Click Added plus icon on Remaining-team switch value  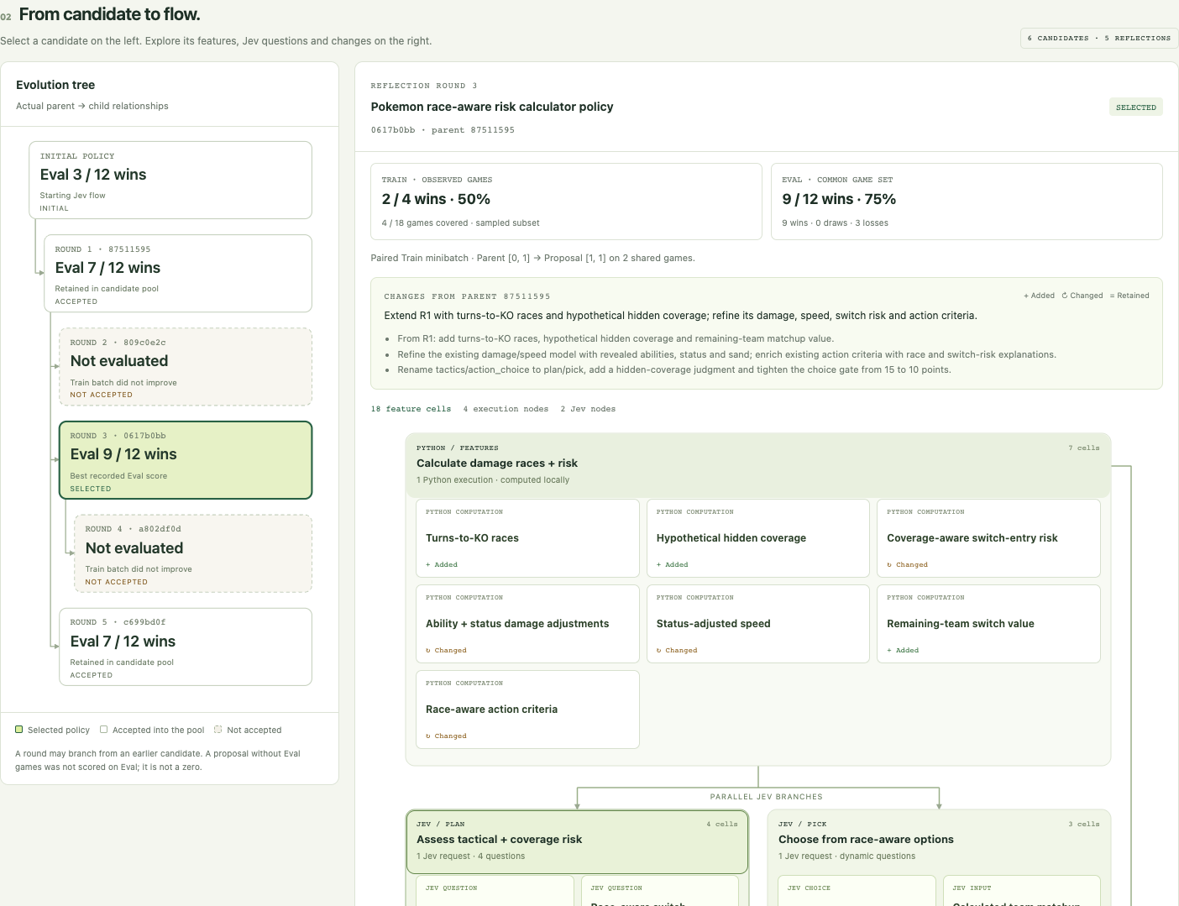tap(890, 651)
